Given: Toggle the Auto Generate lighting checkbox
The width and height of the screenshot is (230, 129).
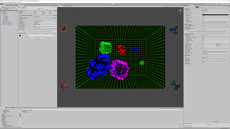Looking at the screenshot, I should coord(213,122).
